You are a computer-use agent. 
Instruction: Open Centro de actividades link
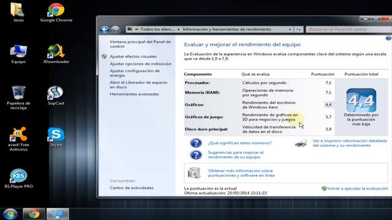pos(132,188)
